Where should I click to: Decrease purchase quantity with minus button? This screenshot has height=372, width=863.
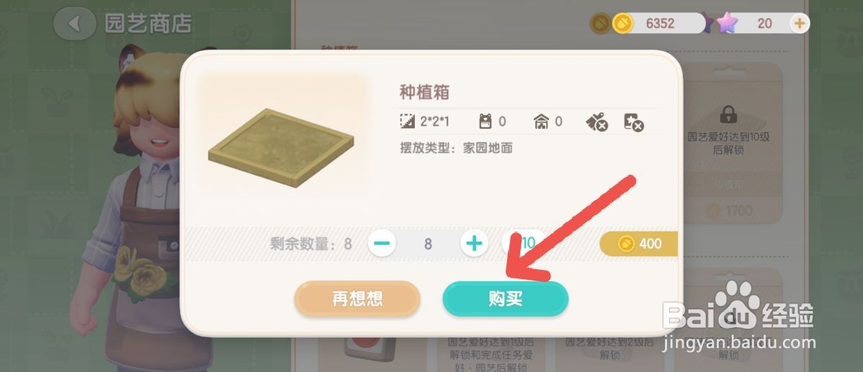click(382, 243)
